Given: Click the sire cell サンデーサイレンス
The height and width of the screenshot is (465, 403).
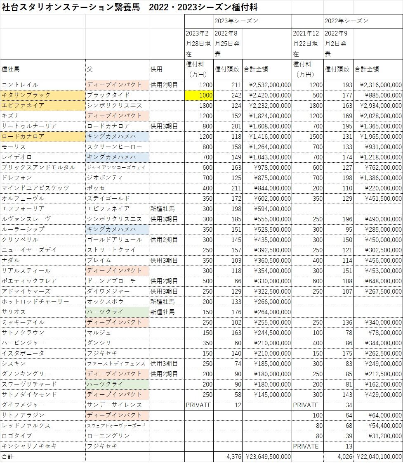Looking at the screenshot, I should click(x=117, y=405).
